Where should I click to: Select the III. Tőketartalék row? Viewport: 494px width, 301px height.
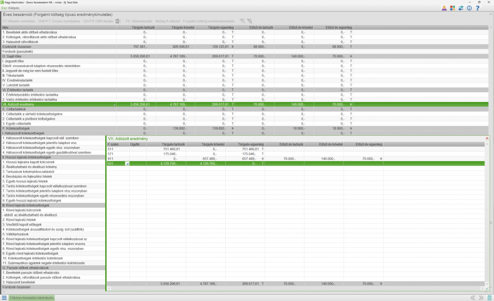pos(245,75)
